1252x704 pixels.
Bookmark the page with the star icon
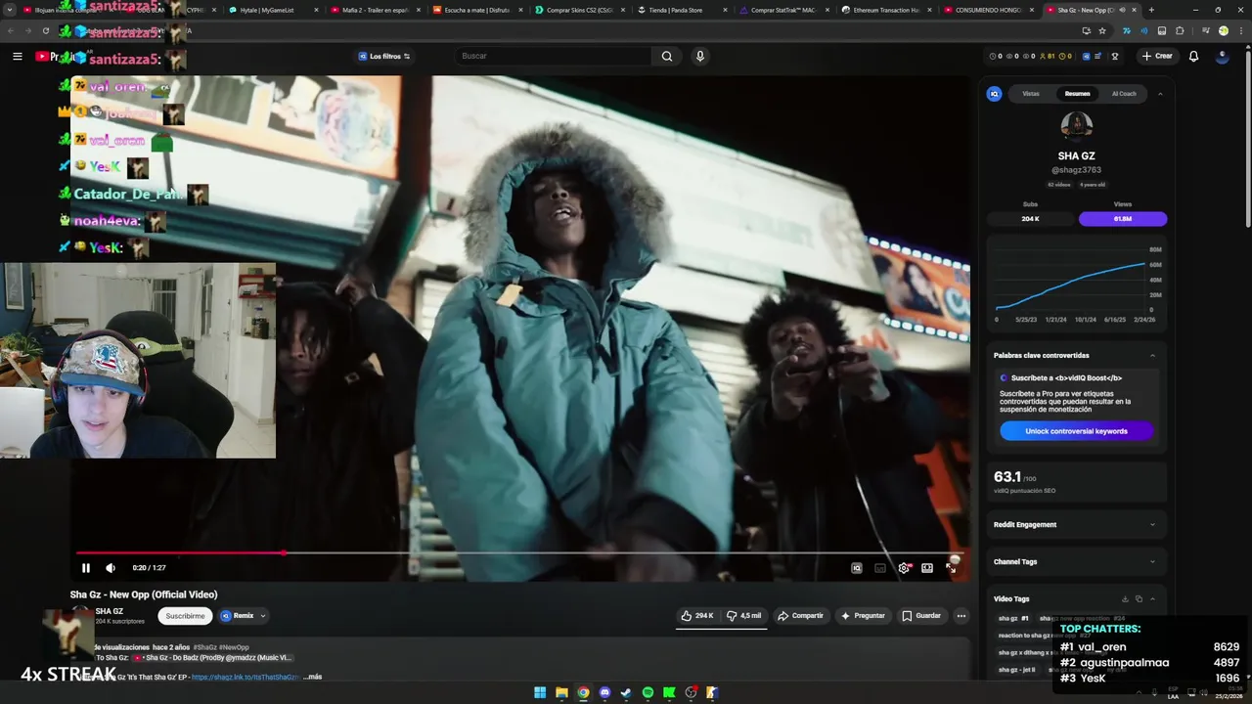coord(1102,30)
